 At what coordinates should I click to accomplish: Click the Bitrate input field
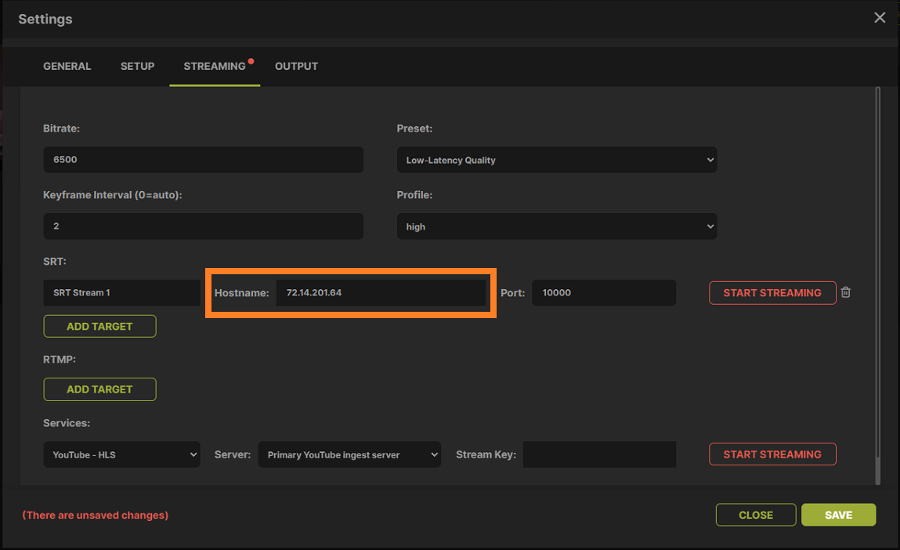point(203,160)
